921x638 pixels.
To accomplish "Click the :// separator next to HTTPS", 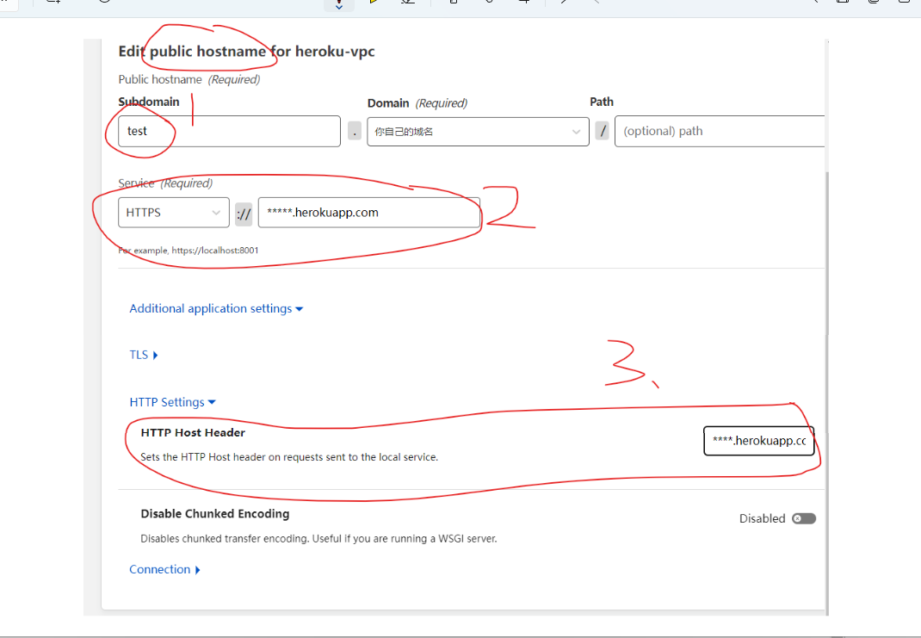I will (x=244, y=214).
